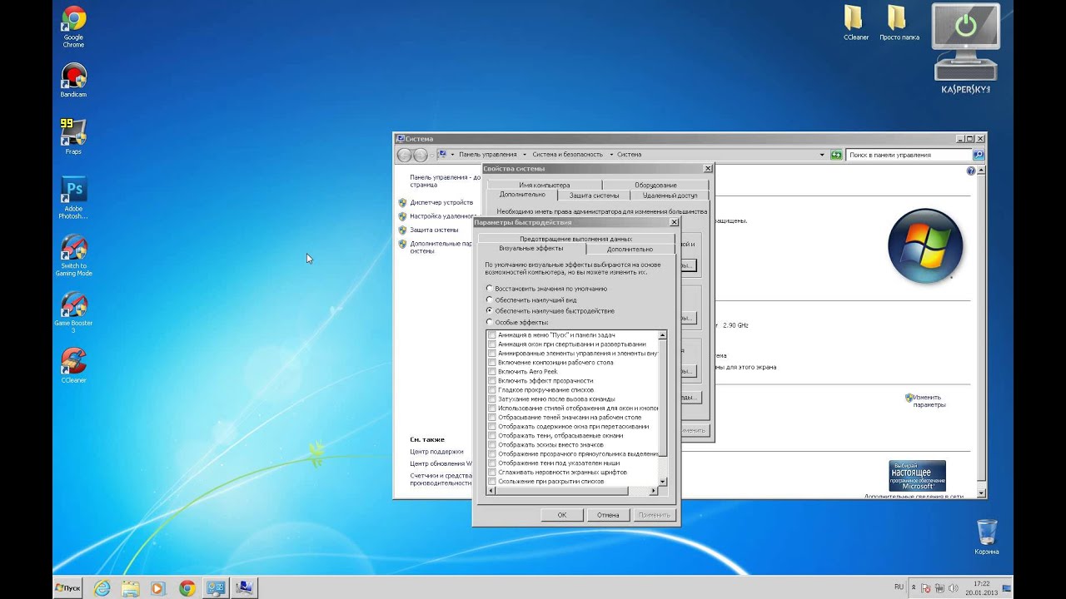Open 'Защита системы' link in left pane

434,230
